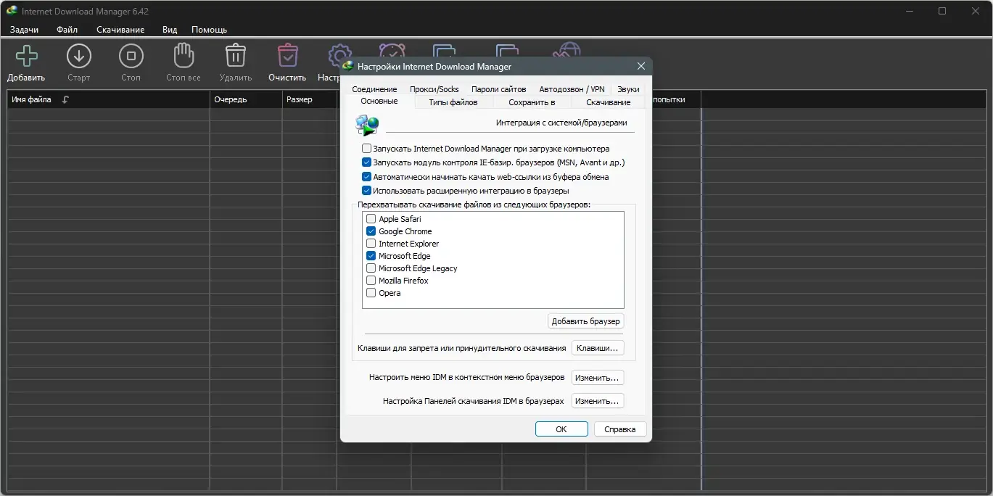Toggle auto-download of clipboard web links
Viewport: 993px width, 496px height.
coord(366,177)
